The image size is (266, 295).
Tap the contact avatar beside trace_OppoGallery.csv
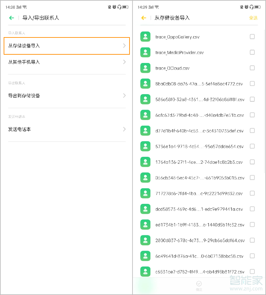pos(145,36)
